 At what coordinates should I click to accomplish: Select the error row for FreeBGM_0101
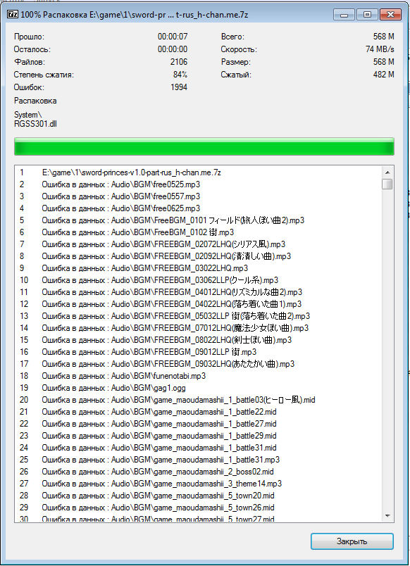click(198, 220)
